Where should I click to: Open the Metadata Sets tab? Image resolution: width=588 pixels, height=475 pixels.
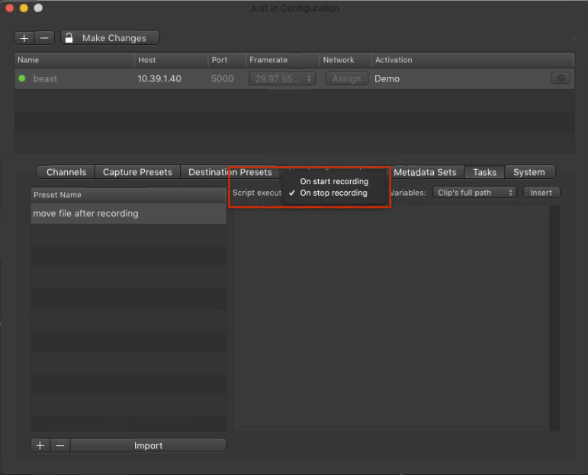425,172
